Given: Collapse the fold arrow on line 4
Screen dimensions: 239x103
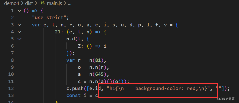Looking at the screenshot, I should click(19, 32).
